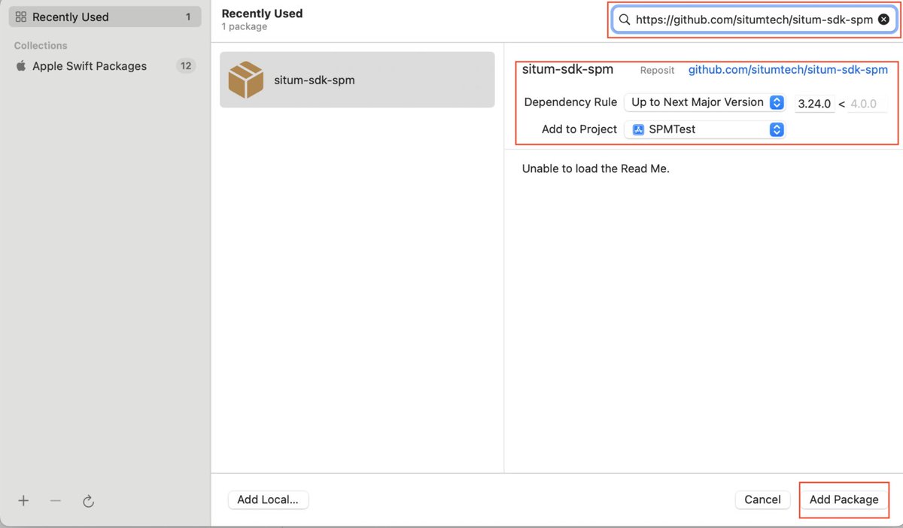Remove collection with the minus button

click(55, 500)
